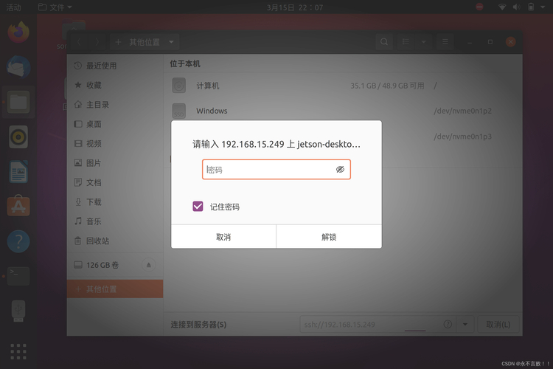553x369 pixels.
Task: Toggle list view in file manager
Action: click(x=406, y=42)
